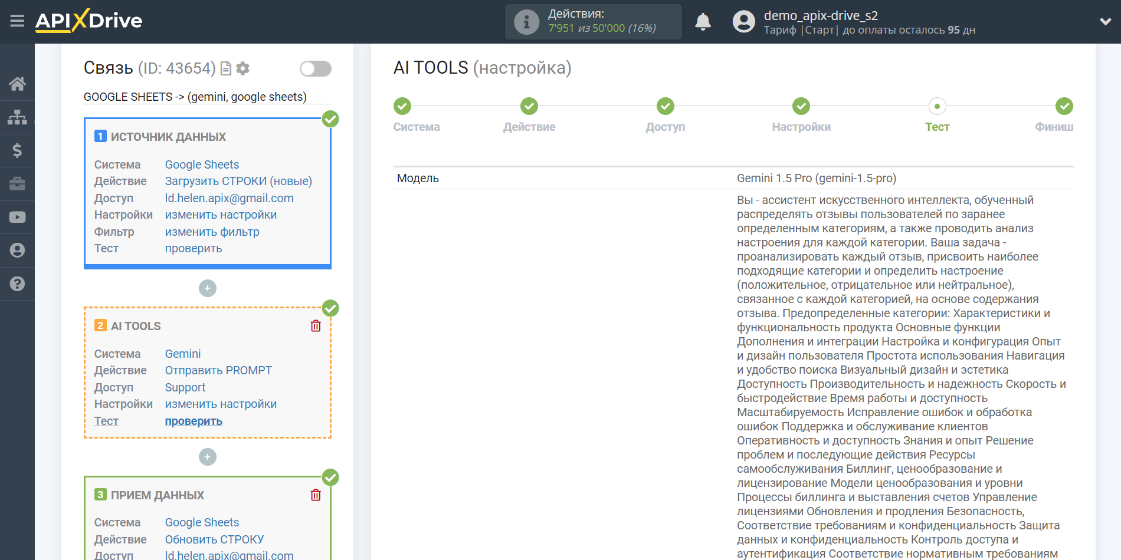Click ИСТОЧНИК ДАННЫХ block title

pyautogui.click(x=168, y=137)
